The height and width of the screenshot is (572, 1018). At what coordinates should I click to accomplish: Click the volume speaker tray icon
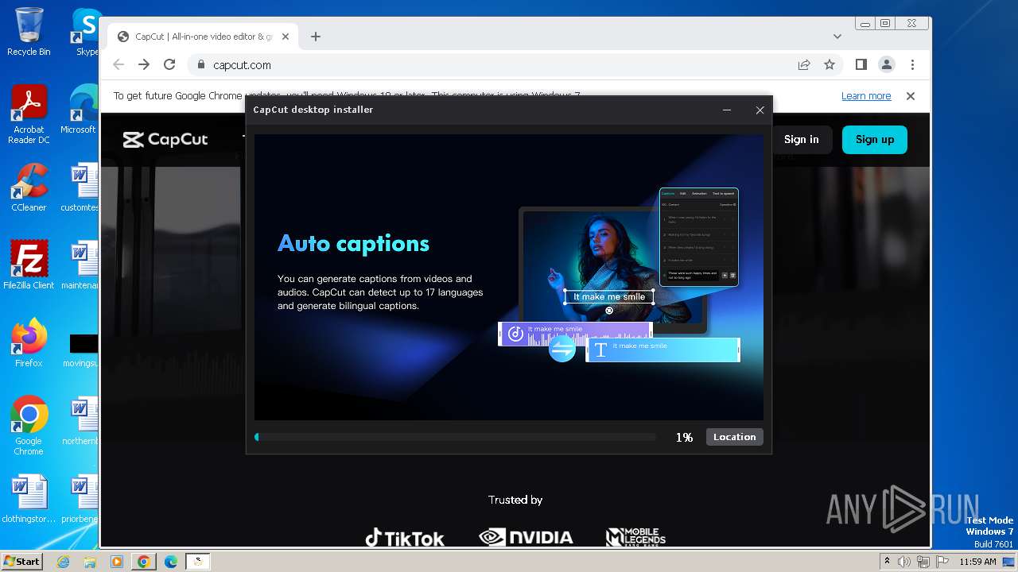(x=904, y=562)
